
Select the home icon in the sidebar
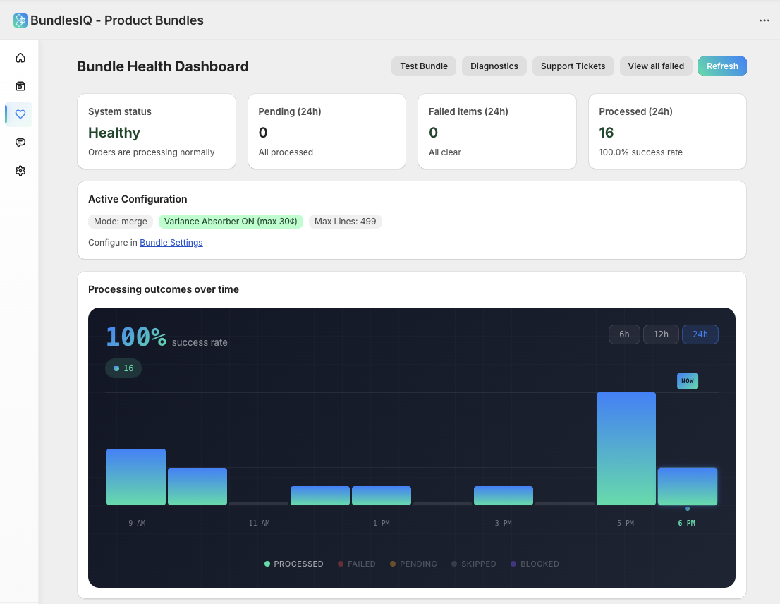[x=20, y=57]
